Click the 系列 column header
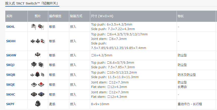Viewport: 217px width, 110px height. click(9, 16)
